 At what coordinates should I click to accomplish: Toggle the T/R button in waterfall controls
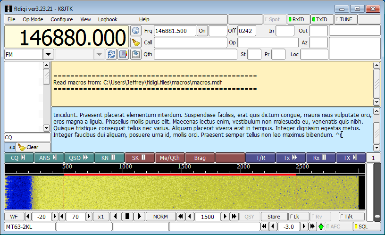(x=352, y=217)
